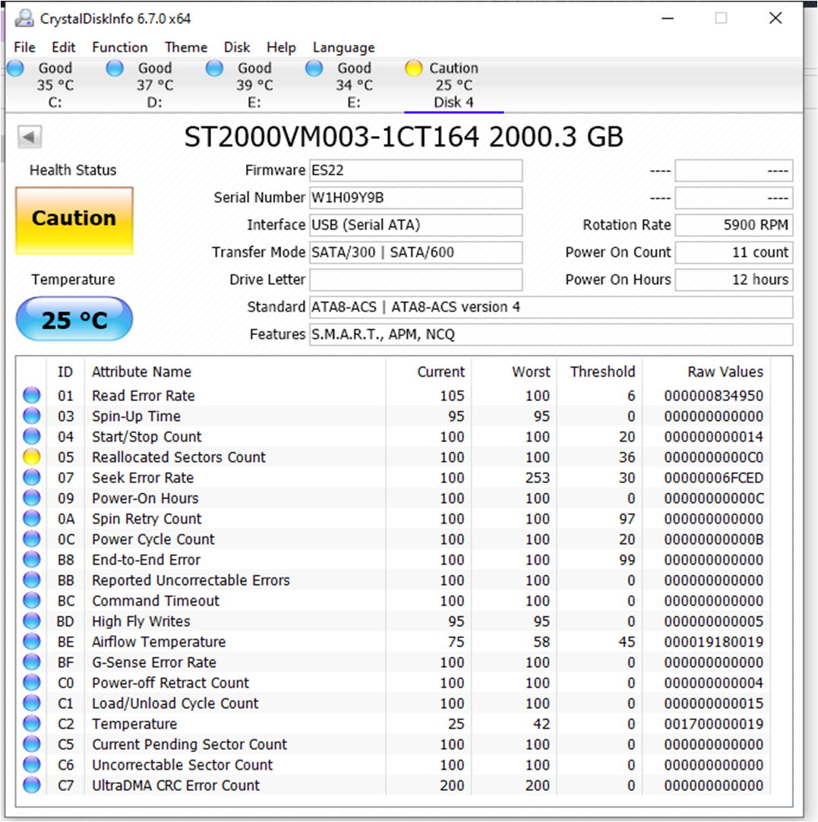Viewport: 818px width, 822px height.
Task: Click the Interface field USB (Serial ATA)
Action: pyautogui.click(x=416, y=225)
